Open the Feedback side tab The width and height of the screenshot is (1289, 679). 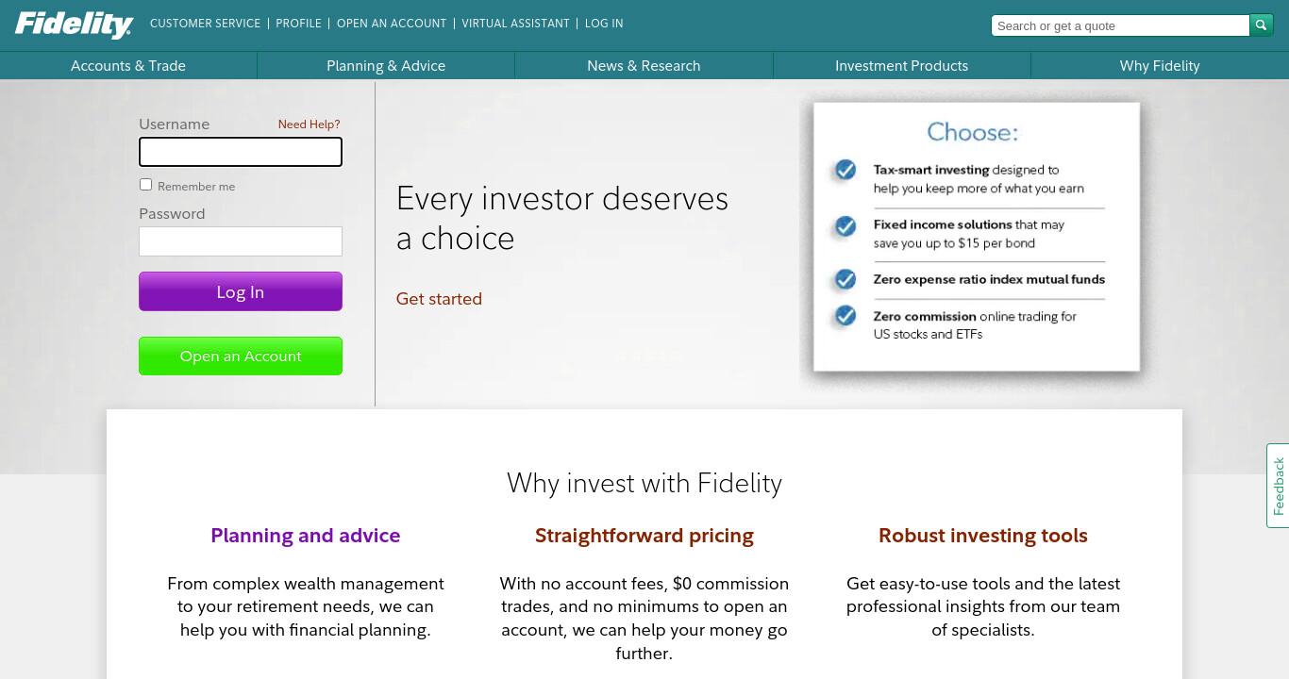(x=1278, y=486)
